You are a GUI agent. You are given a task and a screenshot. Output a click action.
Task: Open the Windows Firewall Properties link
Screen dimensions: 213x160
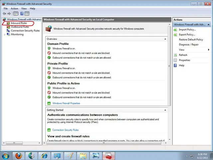(x=66, y=103)
